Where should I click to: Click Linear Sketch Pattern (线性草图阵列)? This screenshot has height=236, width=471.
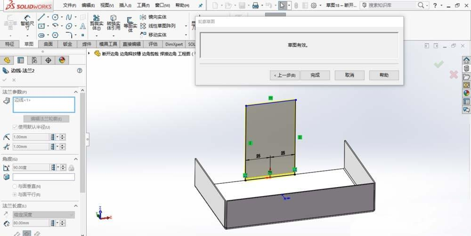[158, 26]
